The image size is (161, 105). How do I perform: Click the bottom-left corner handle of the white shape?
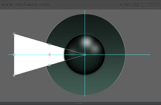14,75
